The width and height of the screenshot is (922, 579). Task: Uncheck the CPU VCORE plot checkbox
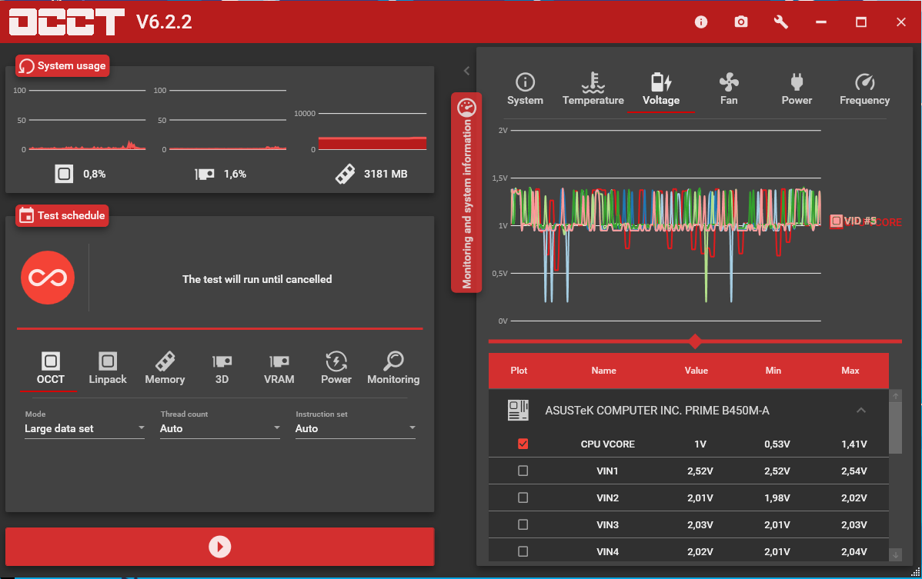pyautogui.click(x=523, y=444)
